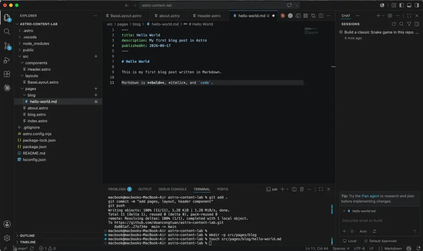
Task: Click Spaces: 4 indentation in status bar
Action: pyautogui.click(x=341, y=248)
